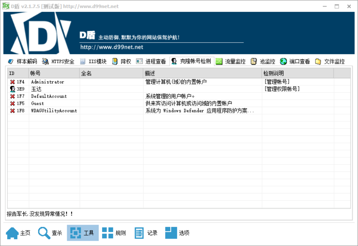Select the 降权 tab icon
The width and height of the screenshot is (358, 246).
tap(115, 61)
